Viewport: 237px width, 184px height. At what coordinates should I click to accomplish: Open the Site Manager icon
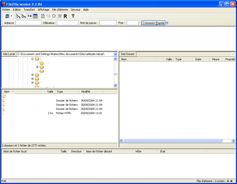(7, 16)
